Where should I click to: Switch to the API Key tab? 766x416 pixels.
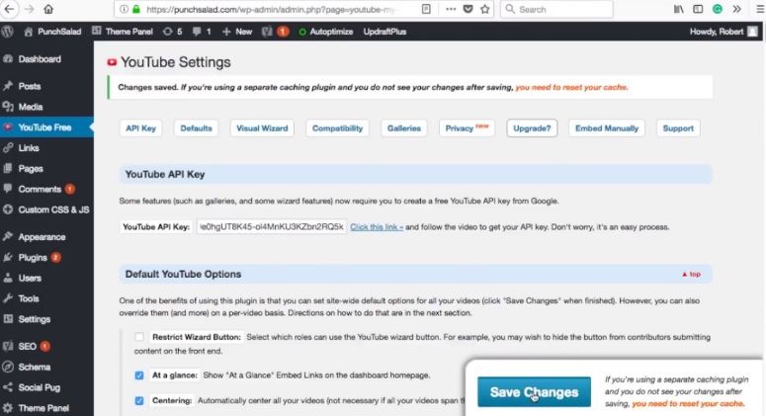point(140,128)
